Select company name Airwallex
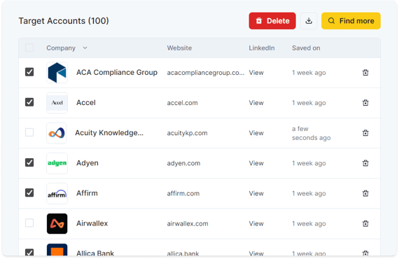The width and height of the screenshot is (399, 259). tap(92, 223)
